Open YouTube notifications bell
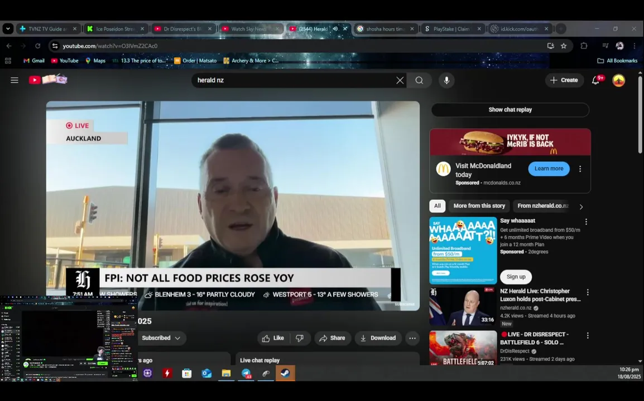Viewport: 644px width, 401px height. click(596, 80)
